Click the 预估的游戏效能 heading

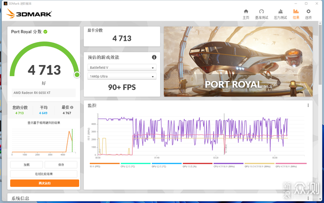tap(104, 57)
